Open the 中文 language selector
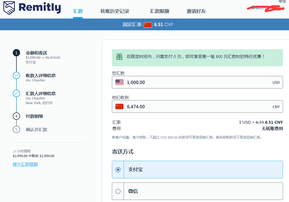289x202 pixels. coord(282,2)
